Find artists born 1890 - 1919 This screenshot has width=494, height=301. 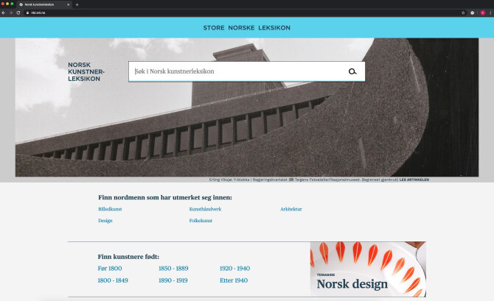[x=173, y=280]
